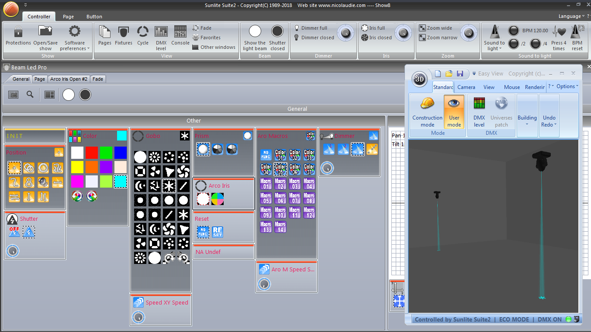Click the BPM divide by 4 button
This screenshot has width=591, height=332.
(535, 44)
